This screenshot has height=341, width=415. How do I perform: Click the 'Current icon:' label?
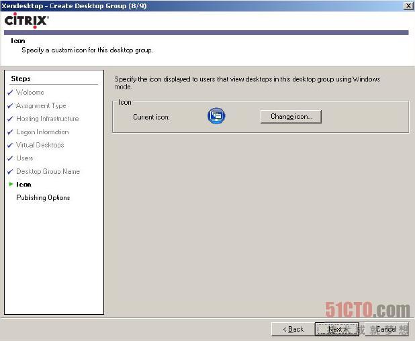click(x=151, y=117)
